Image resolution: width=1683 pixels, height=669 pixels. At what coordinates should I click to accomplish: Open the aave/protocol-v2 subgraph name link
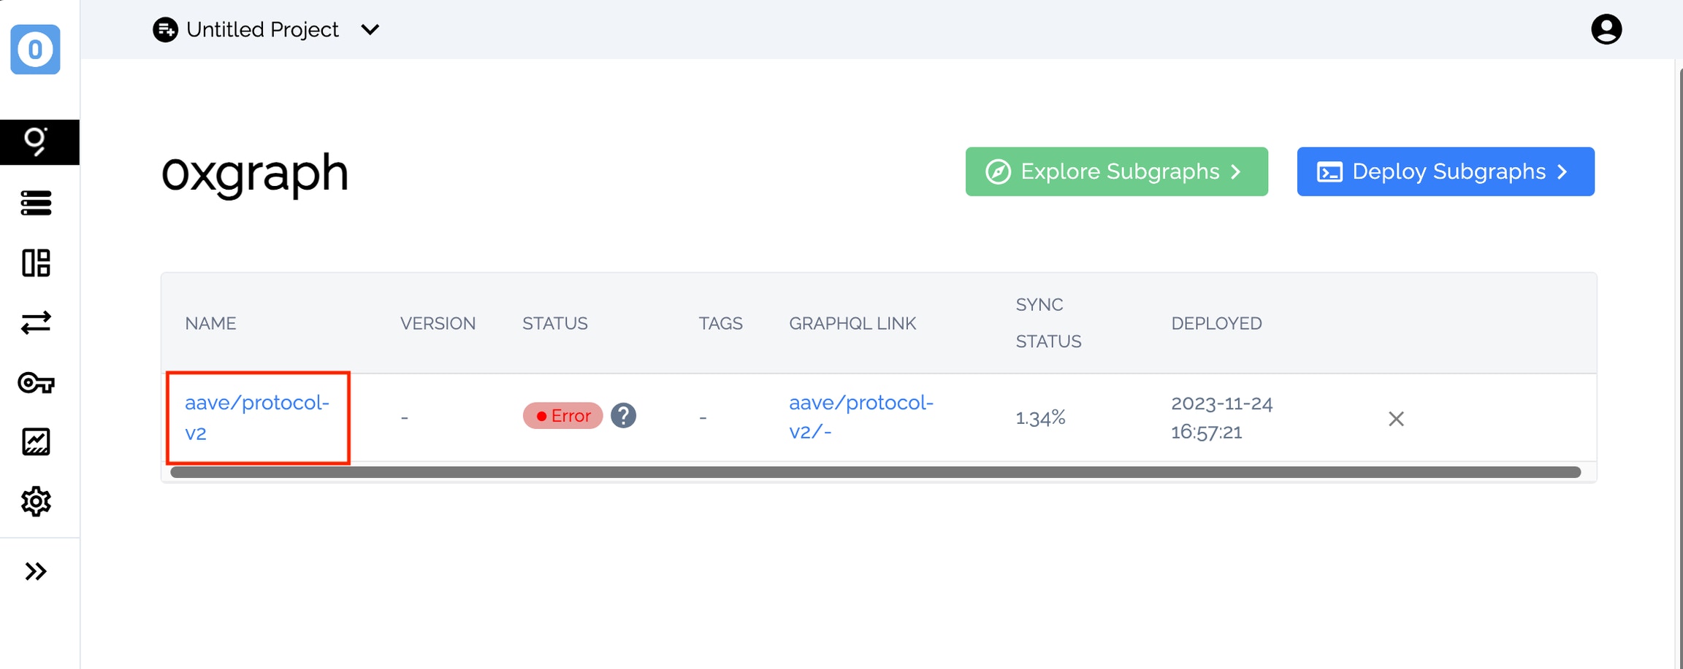(257, 417)
